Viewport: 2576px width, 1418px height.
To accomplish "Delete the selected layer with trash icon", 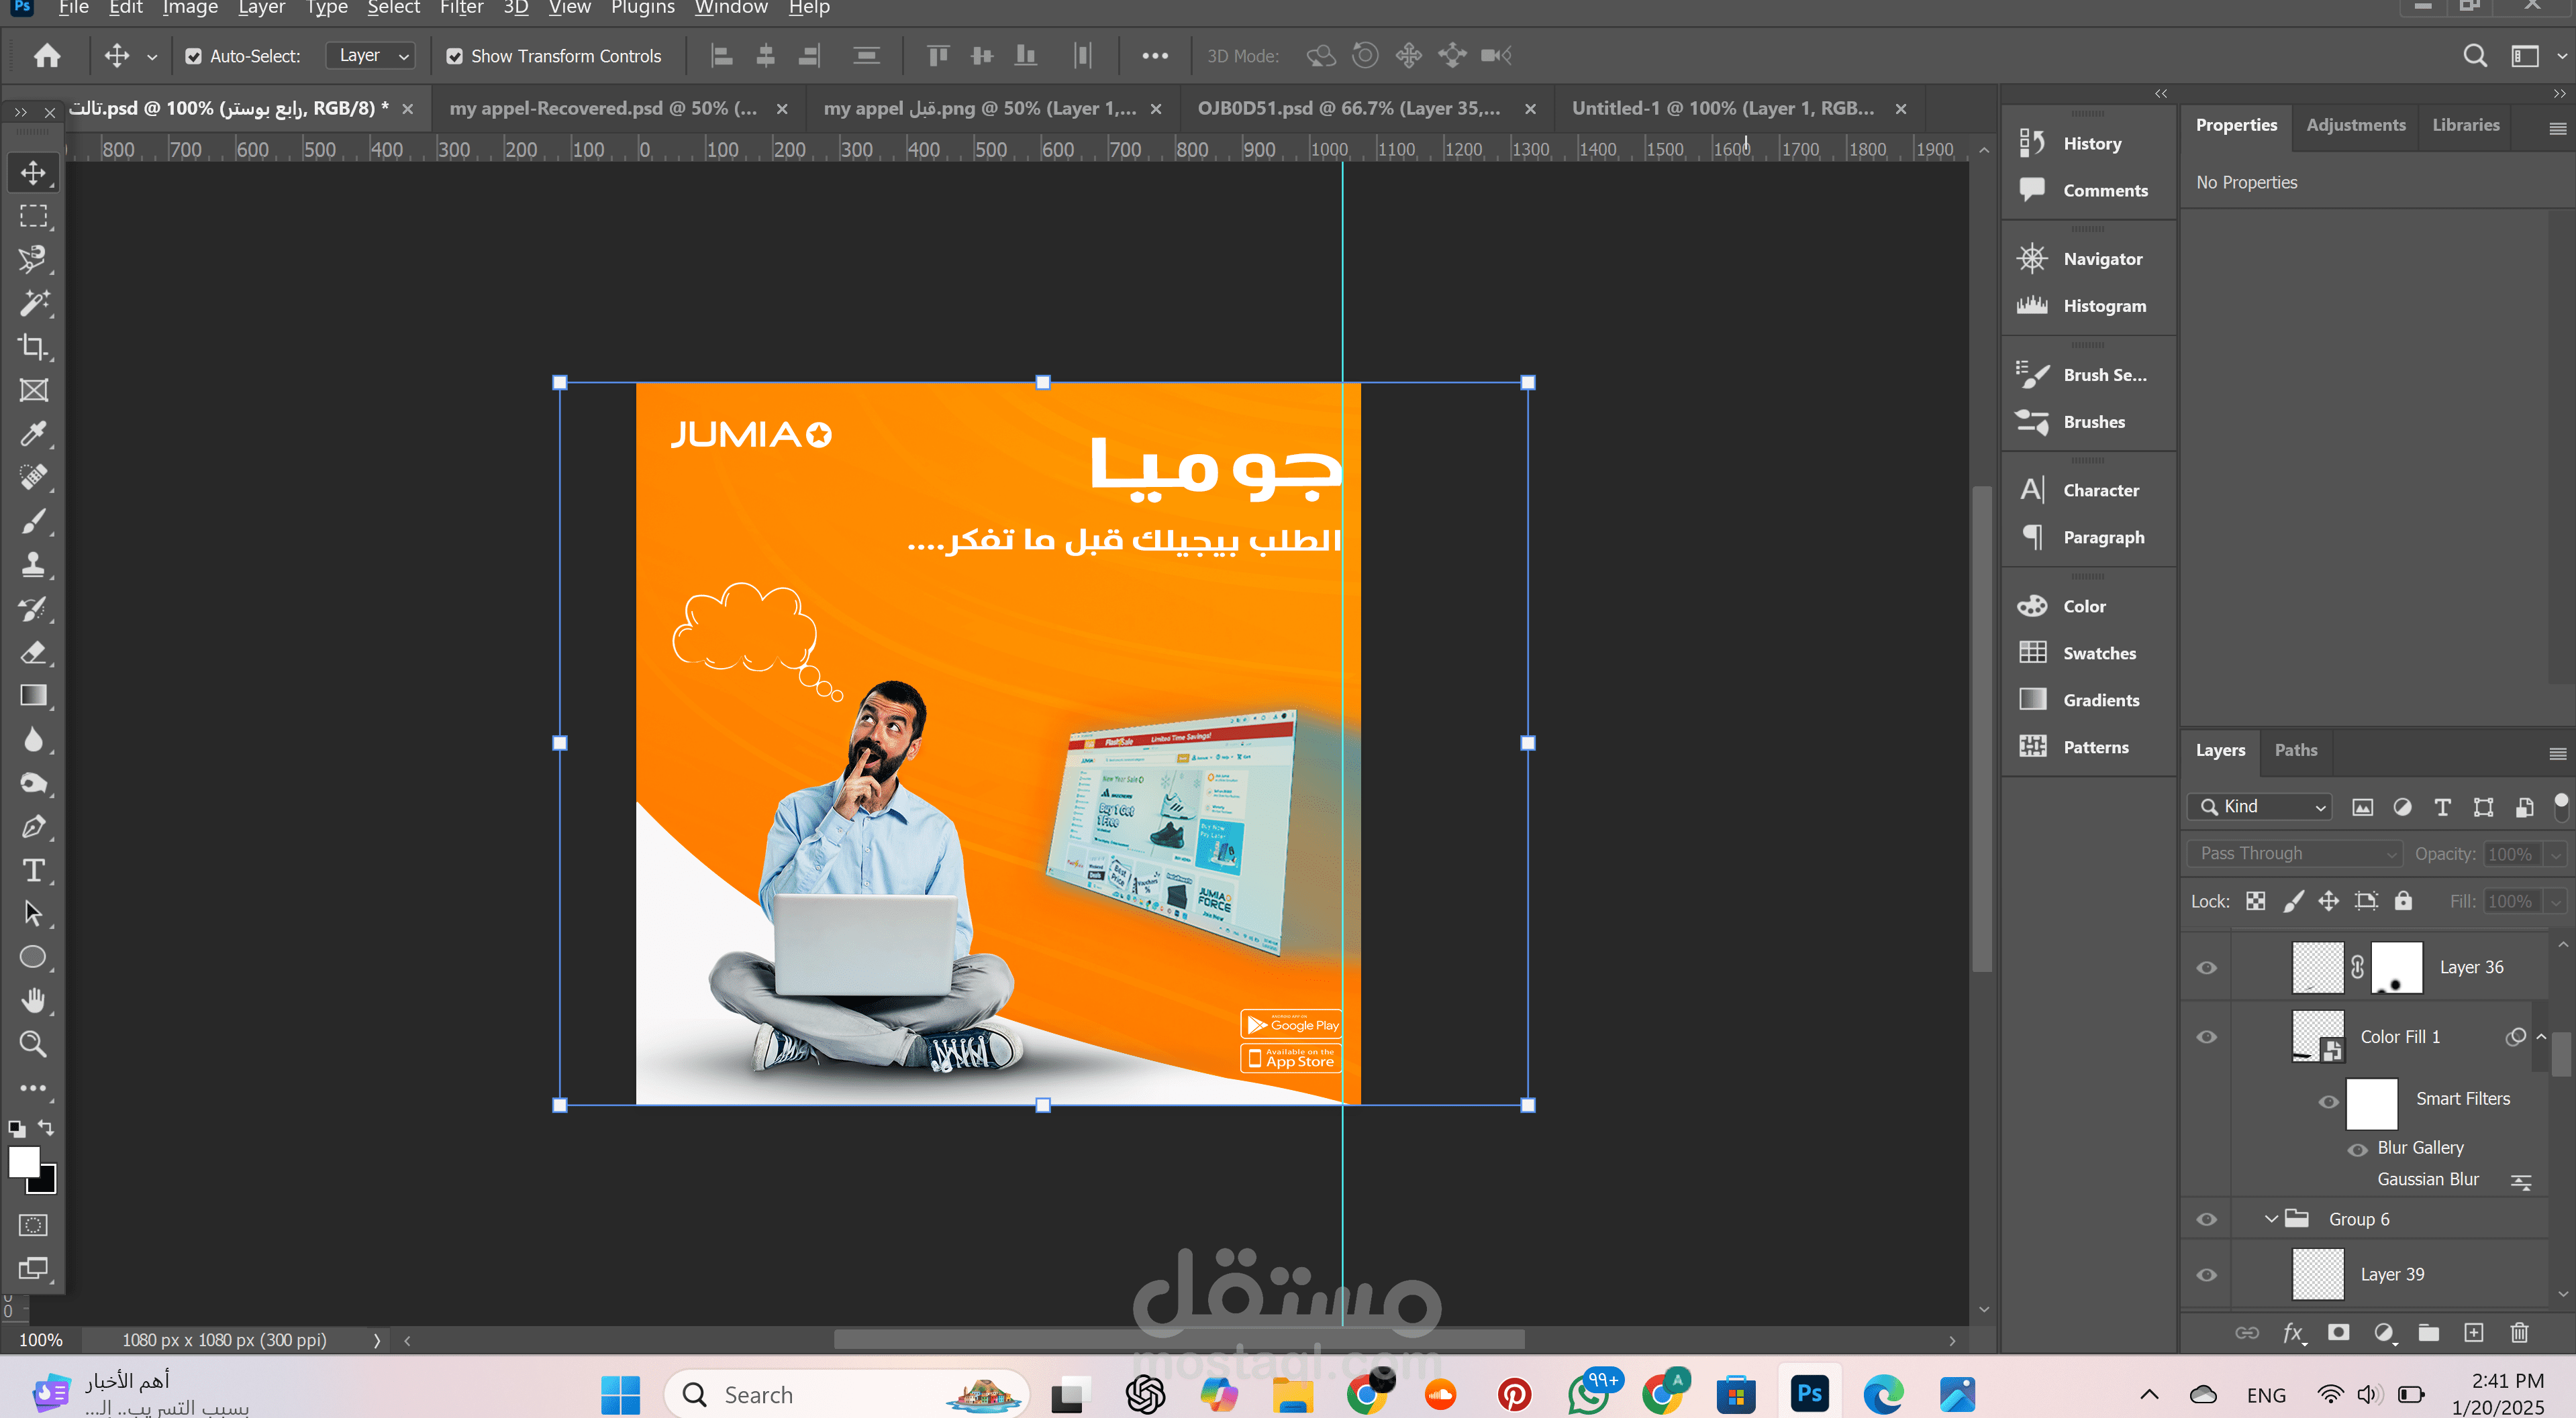I will tap(2519, 1332).
